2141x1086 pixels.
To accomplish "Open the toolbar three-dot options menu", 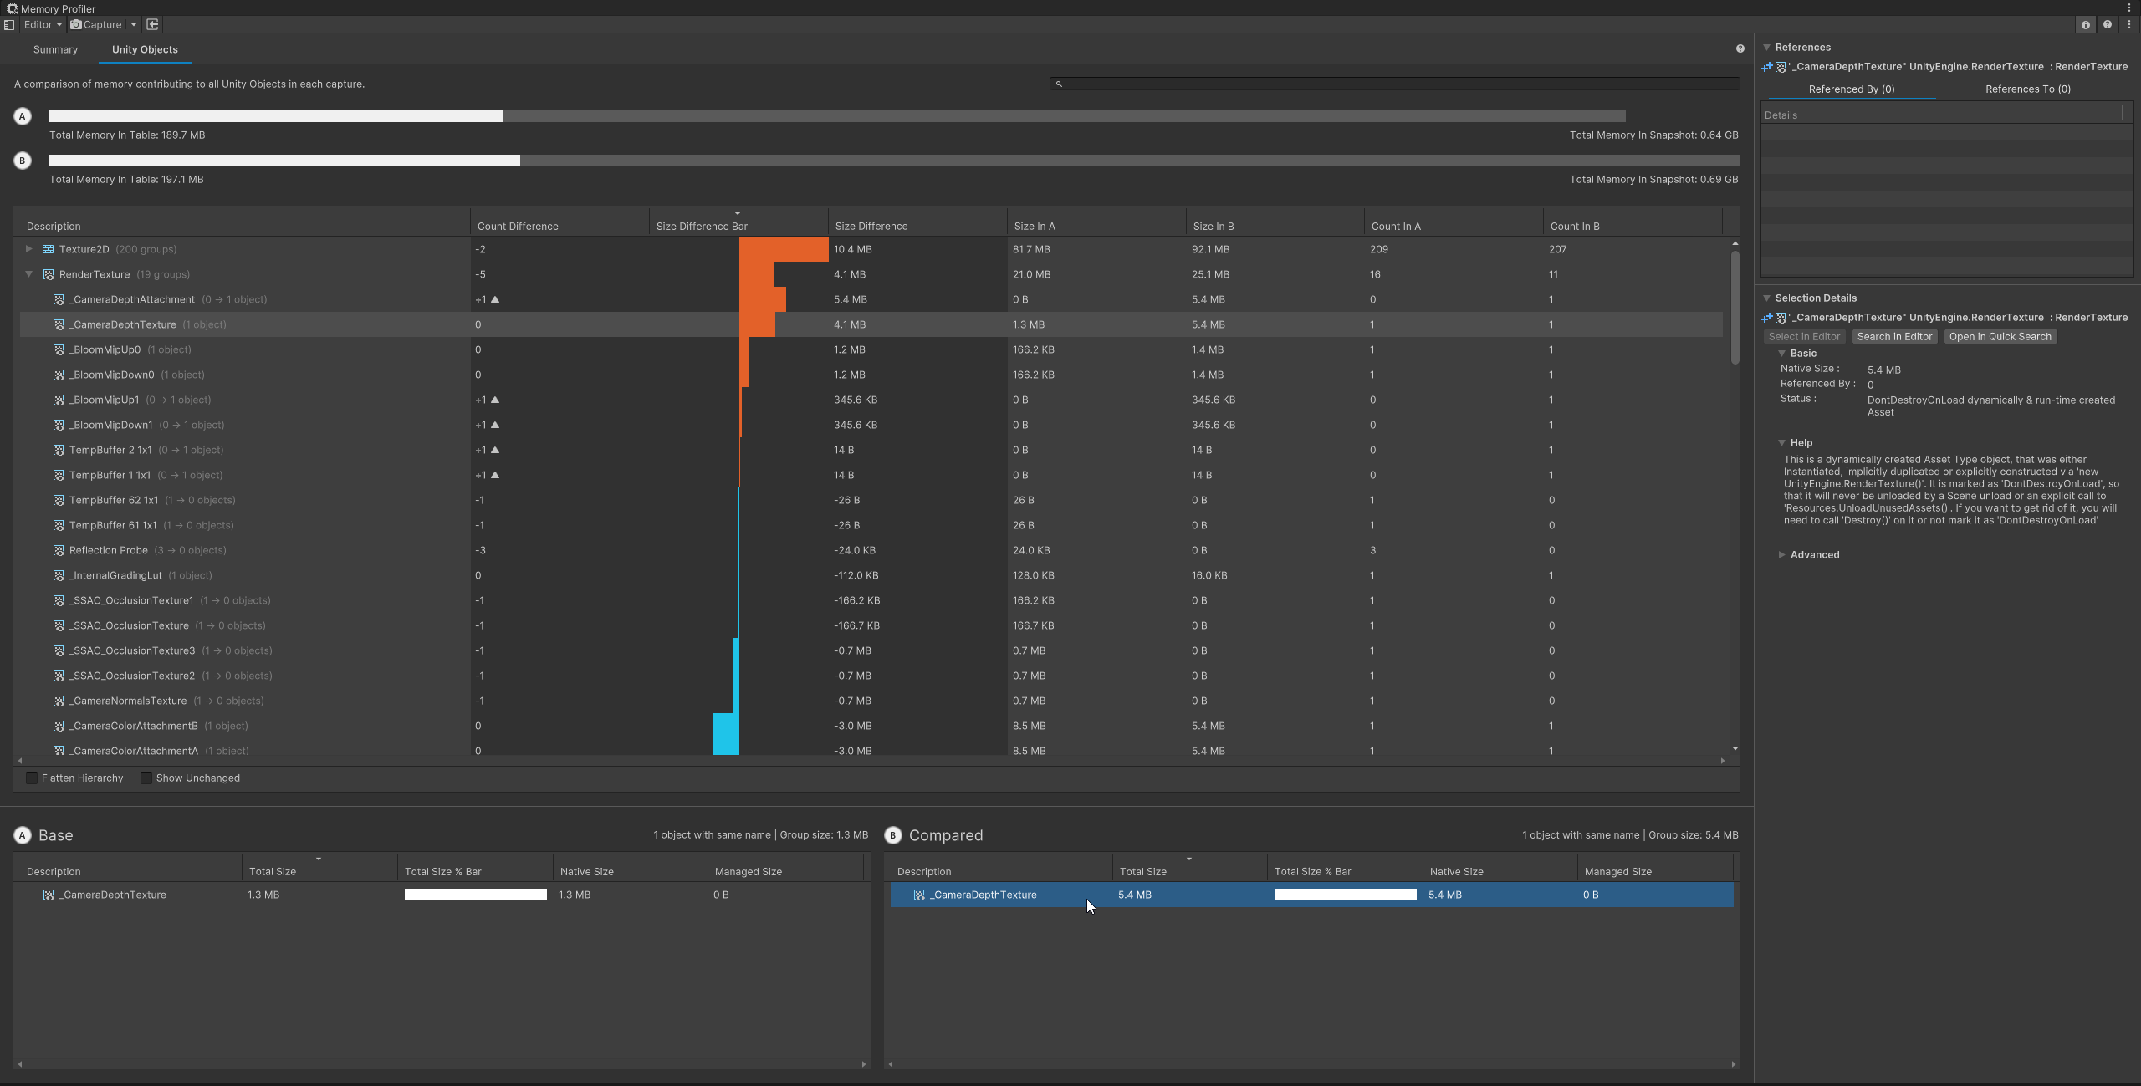I will click(x=2129, y=25).
